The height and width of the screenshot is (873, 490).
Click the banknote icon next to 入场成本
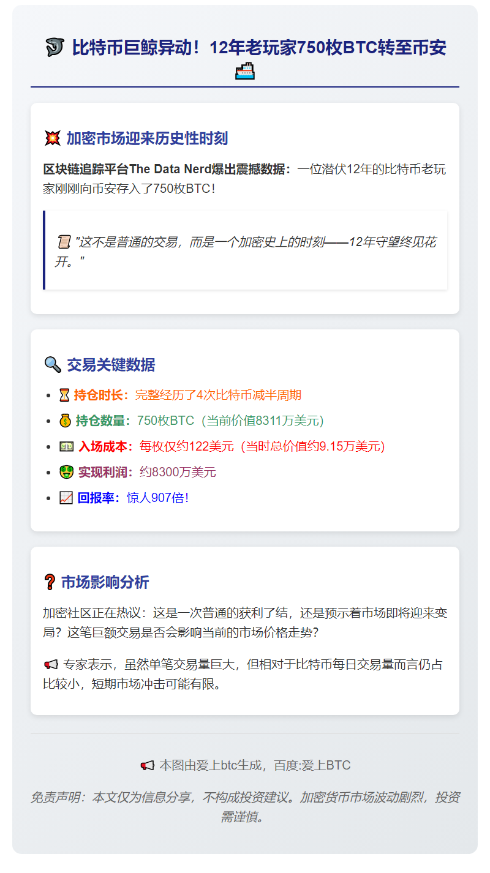pos(66,446)
